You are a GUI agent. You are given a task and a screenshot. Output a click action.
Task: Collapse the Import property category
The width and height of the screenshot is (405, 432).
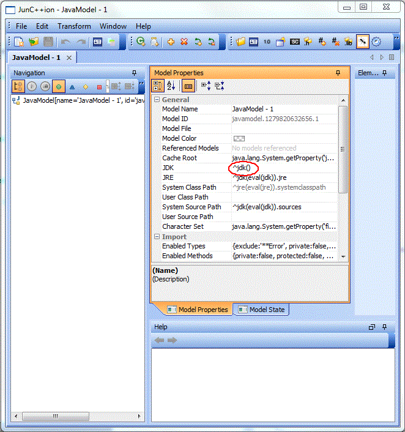click(x=157, y=236)
